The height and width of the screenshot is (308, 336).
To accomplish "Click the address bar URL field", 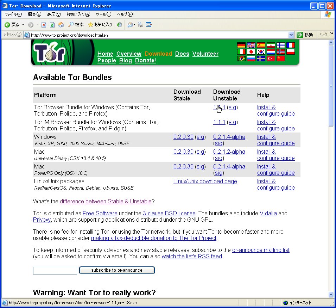I will point(159,35).
